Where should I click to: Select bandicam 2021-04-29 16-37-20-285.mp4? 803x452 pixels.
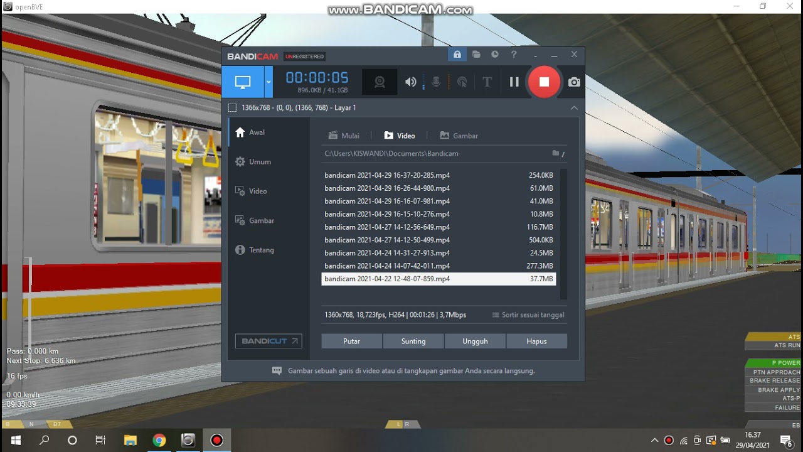439,175
